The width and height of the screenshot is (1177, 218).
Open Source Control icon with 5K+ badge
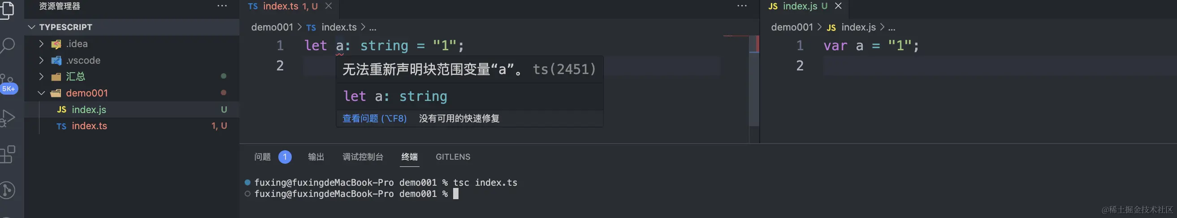[x=8, y=83]
